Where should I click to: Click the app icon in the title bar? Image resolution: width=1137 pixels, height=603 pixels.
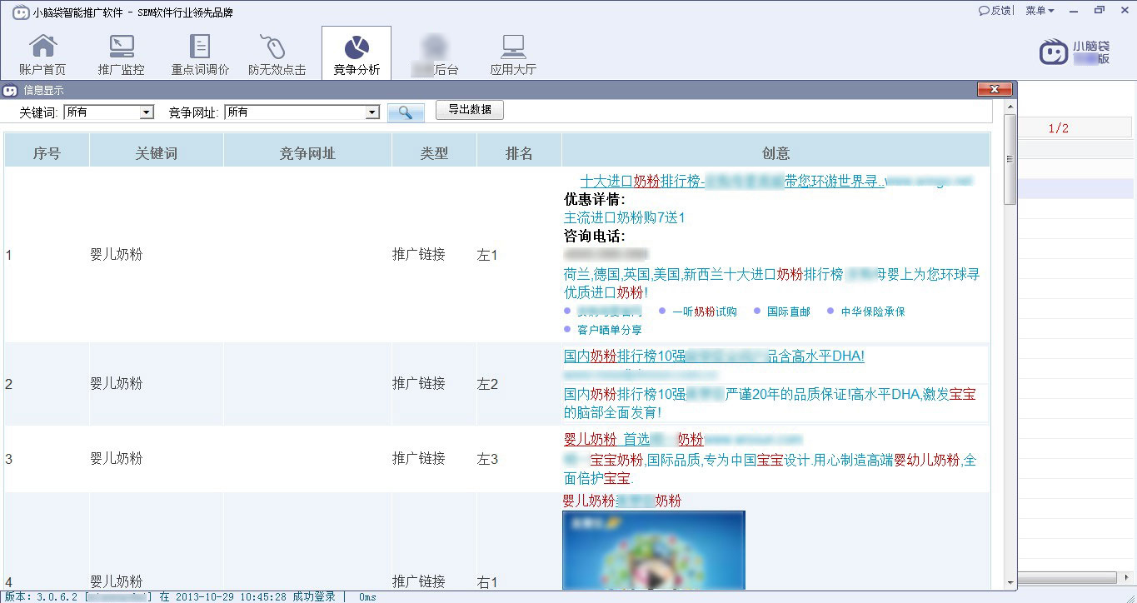(19, 11)
